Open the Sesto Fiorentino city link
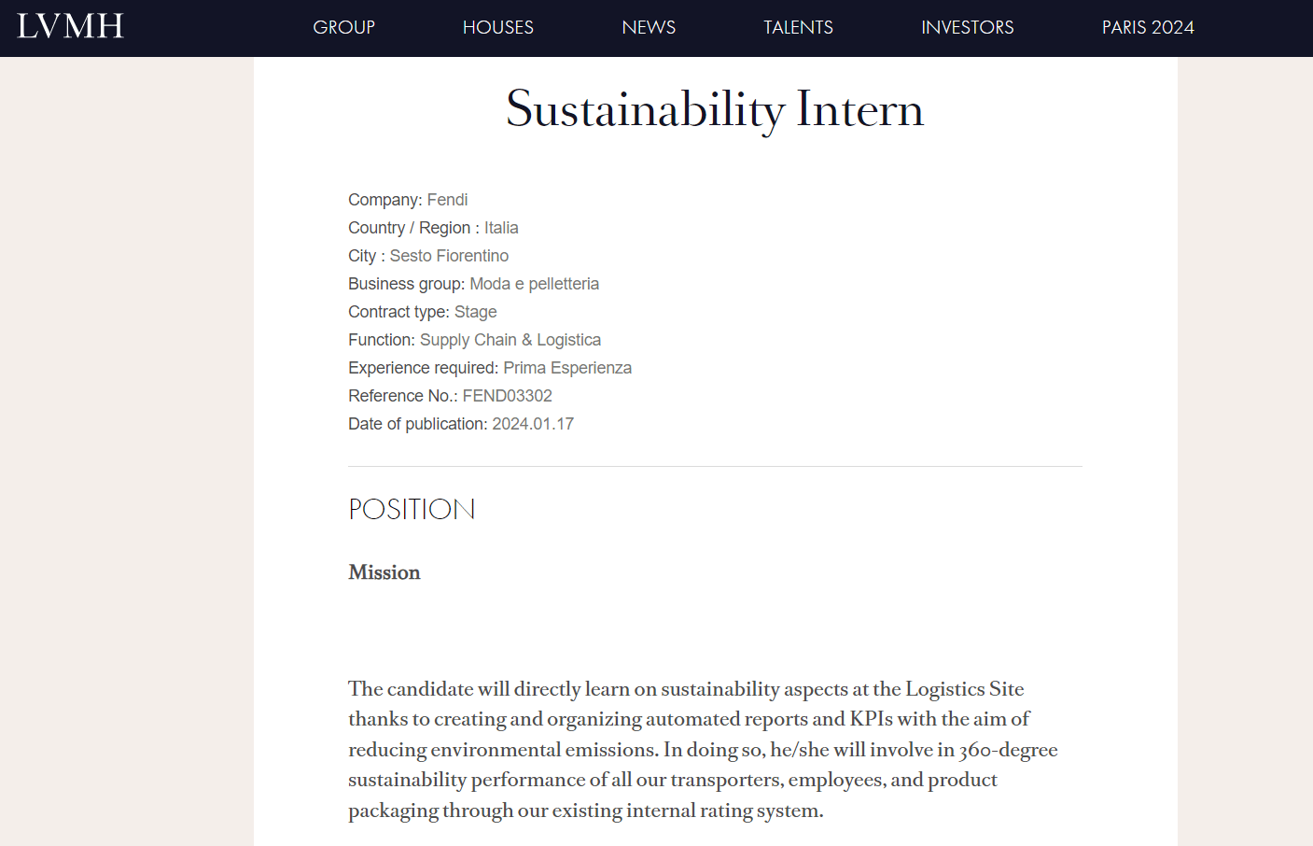The width and height of the screenshot is (1313, 846). (x=449, y=255)
